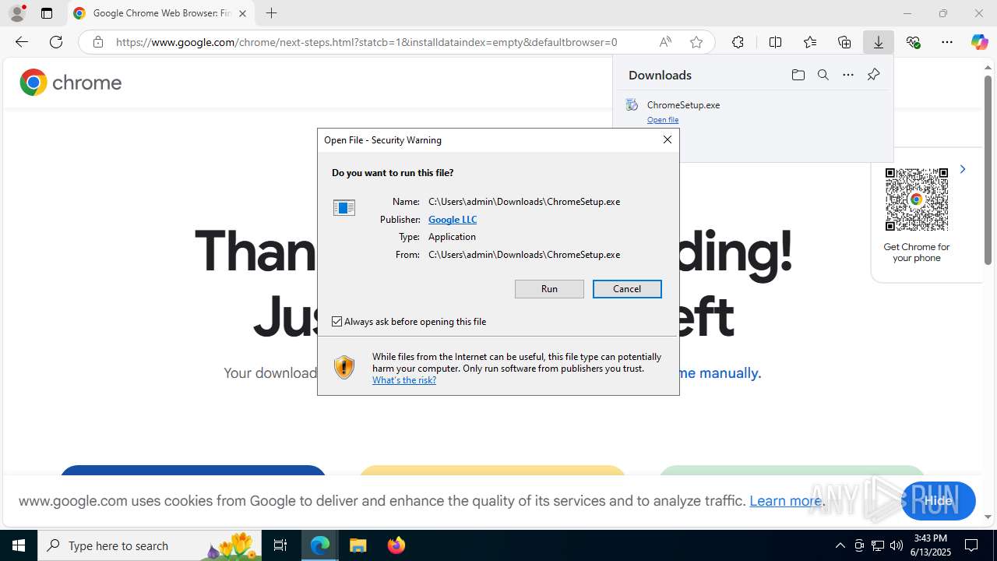Go back with the back arrow
Viewport: 997px width, 561px height.
(x=22, y=42)
